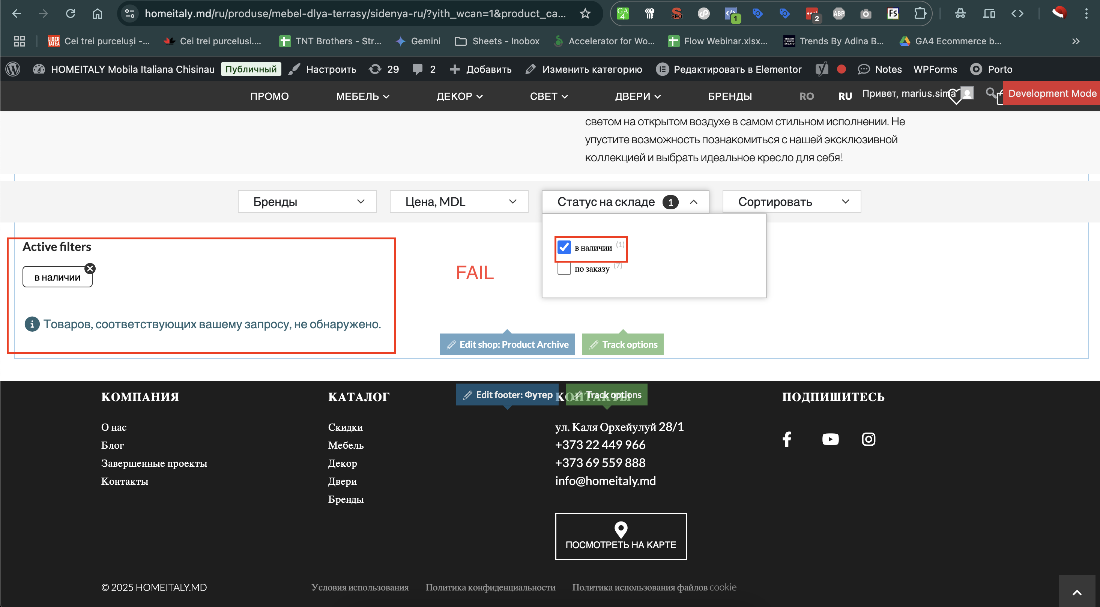The height and width of the screenshot is (607, 1100).
Task: Show more bookmarks with double chevron
Action: coord(1076,41)
